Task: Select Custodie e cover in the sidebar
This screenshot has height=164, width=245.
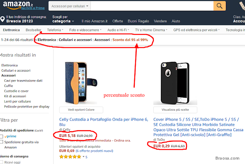Action: [x=16, y=91]
